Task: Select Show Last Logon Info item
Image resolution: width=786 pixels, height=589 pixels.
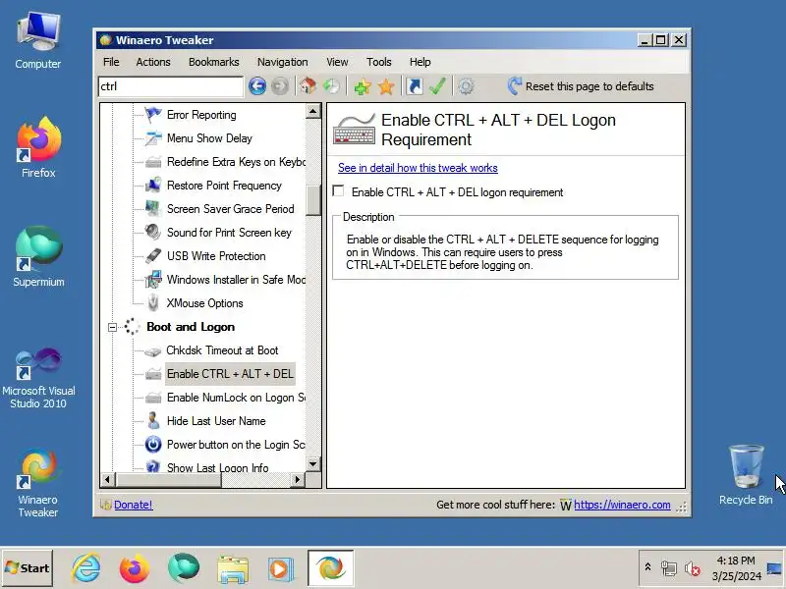Action: pyautogui.click(x=217, y=467)
